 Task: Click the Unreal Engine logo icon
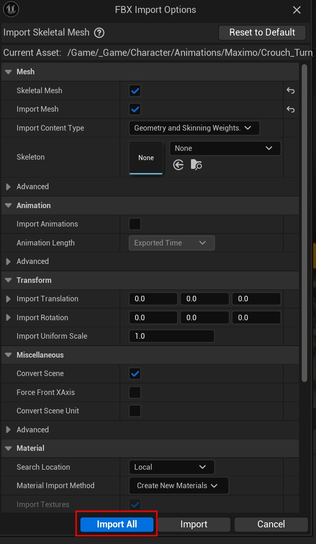[x=10, y=9]
